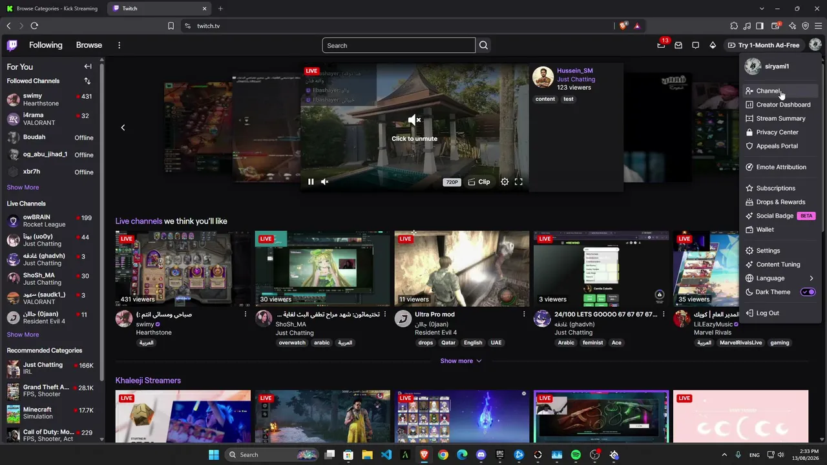Go to previous stream in featured carousel
The image size is (827, 465).
123,127
